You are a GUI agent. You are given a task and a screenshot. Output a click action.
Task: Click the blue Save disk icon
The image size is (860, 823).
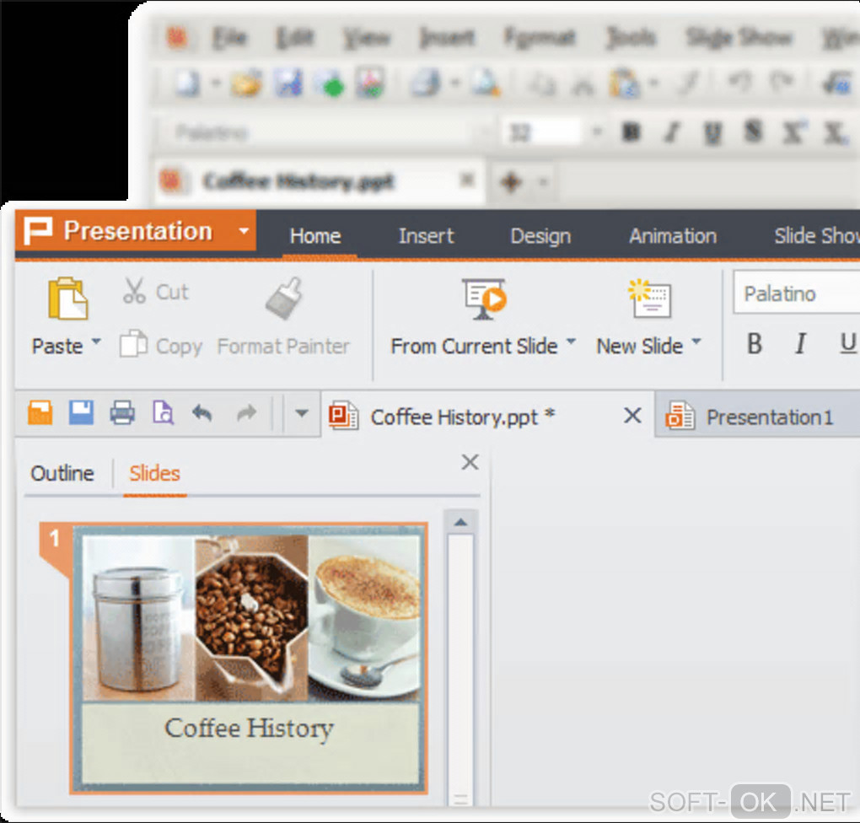click(81, 412)
